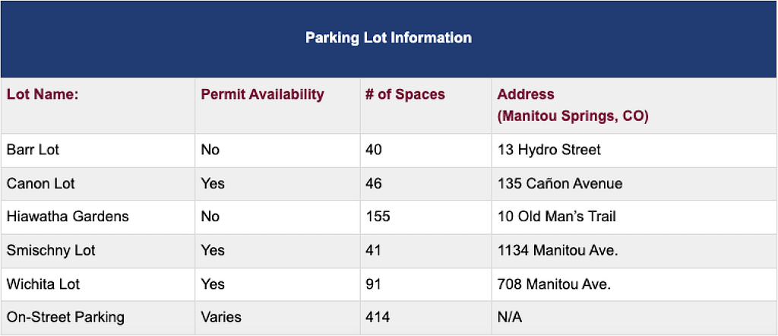The height and width of the screenshot is (336, 778).
Task: Select the 155 spaces value
Action: click(x=378, y=217)
